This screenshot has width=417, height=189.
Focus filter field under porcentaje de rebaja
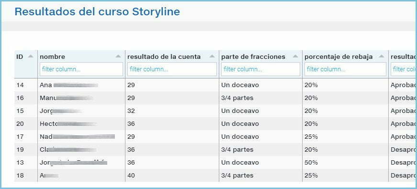(x=345, y=69)
